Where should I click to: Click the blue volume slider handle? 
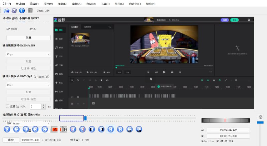coord(260,122)
